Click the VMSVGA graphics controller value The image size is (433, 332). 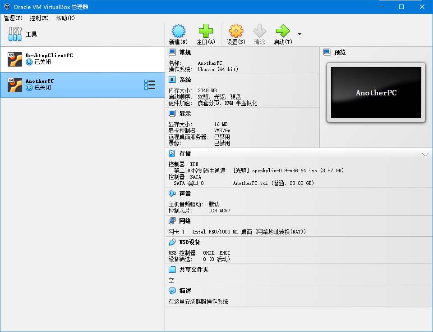coord(222,130)
